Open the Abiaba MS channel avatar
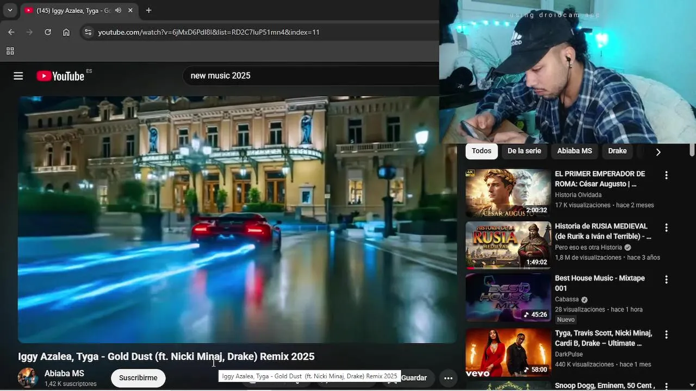Screen dimensions: 696x391 [28, 377]
